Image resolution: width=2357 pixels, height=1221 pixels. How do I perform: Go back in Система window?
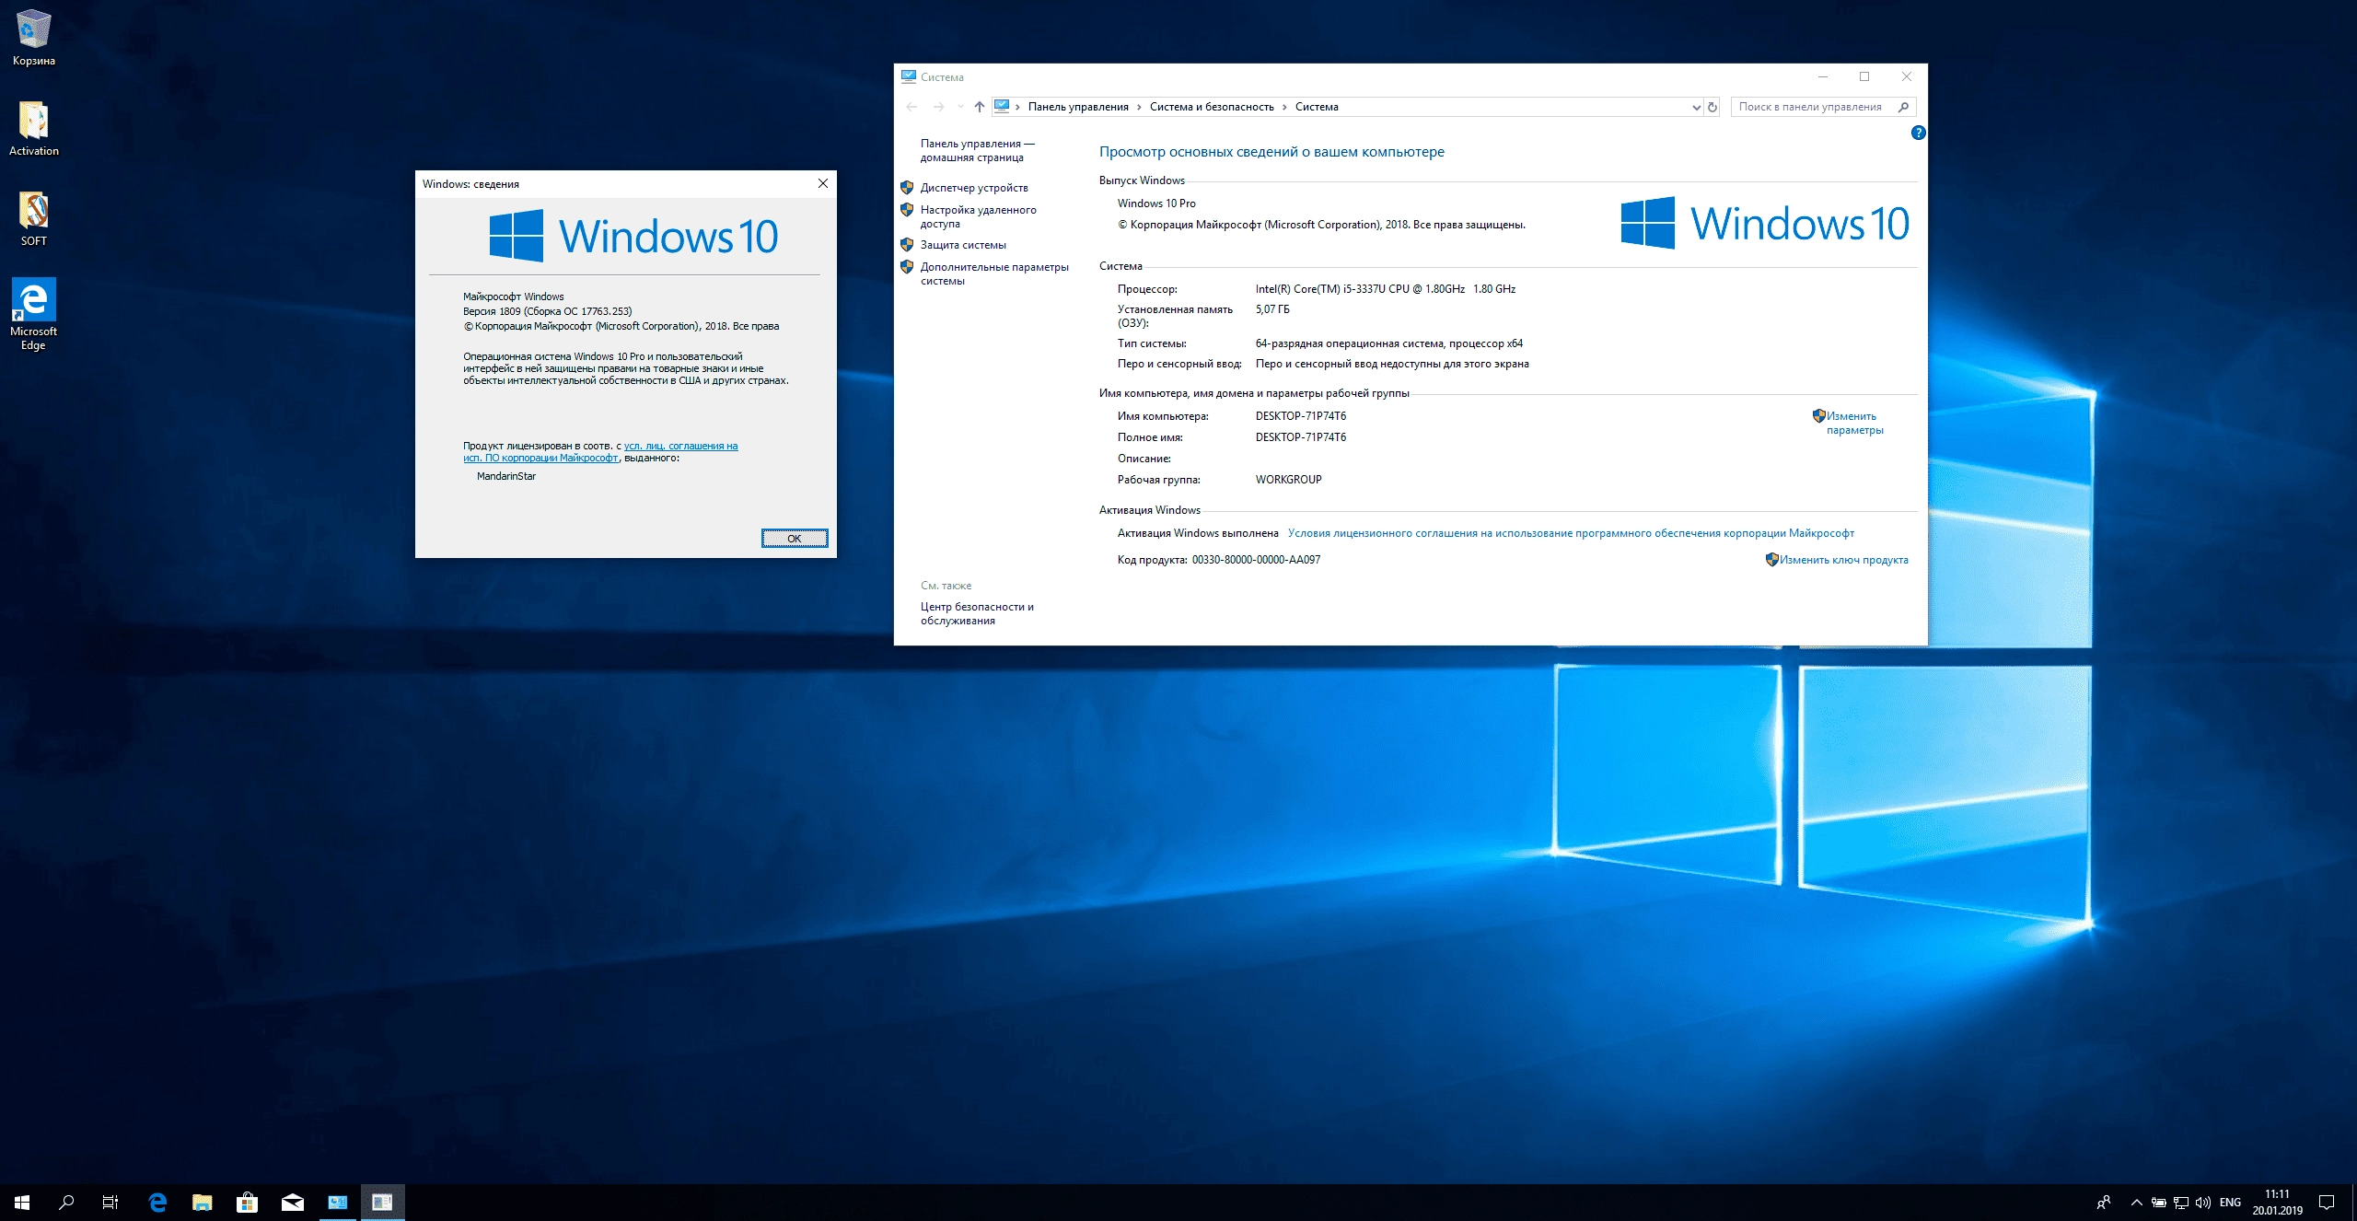911,107
